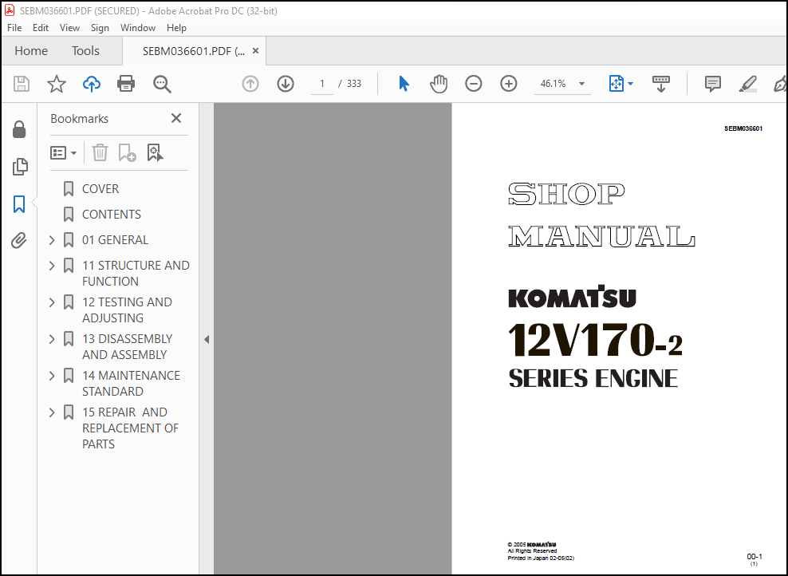
Task: Go to previous page with the up arrow
Action: point(250,84)
